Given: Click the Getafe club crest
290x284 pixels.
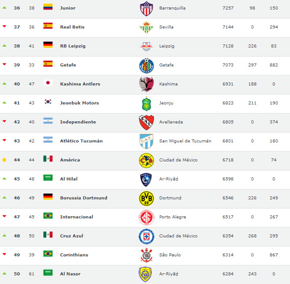Looking at the screenshot, I should tap(147, 65).
